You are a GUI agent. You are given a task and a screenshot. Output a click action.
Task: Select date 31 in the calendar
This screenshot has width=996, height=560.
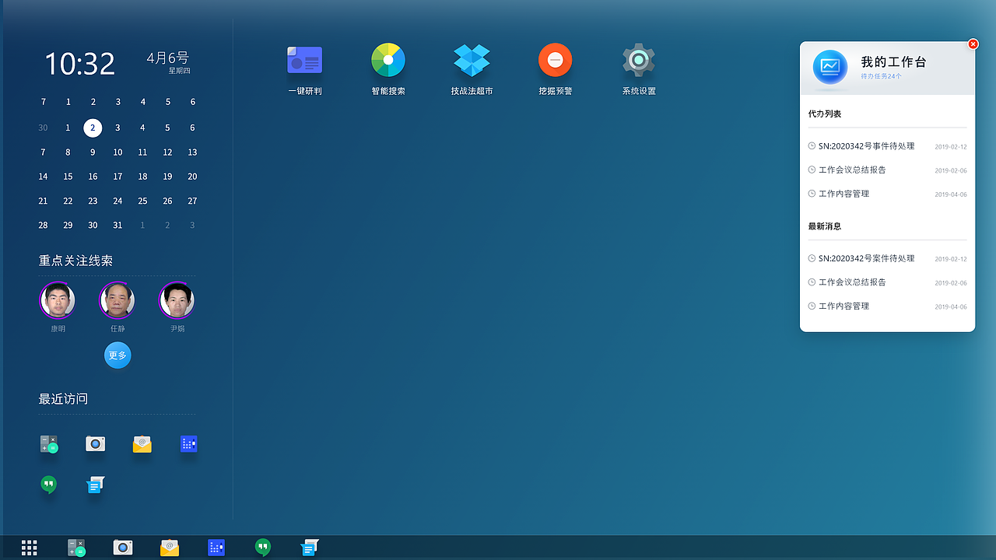click(117, 225)
